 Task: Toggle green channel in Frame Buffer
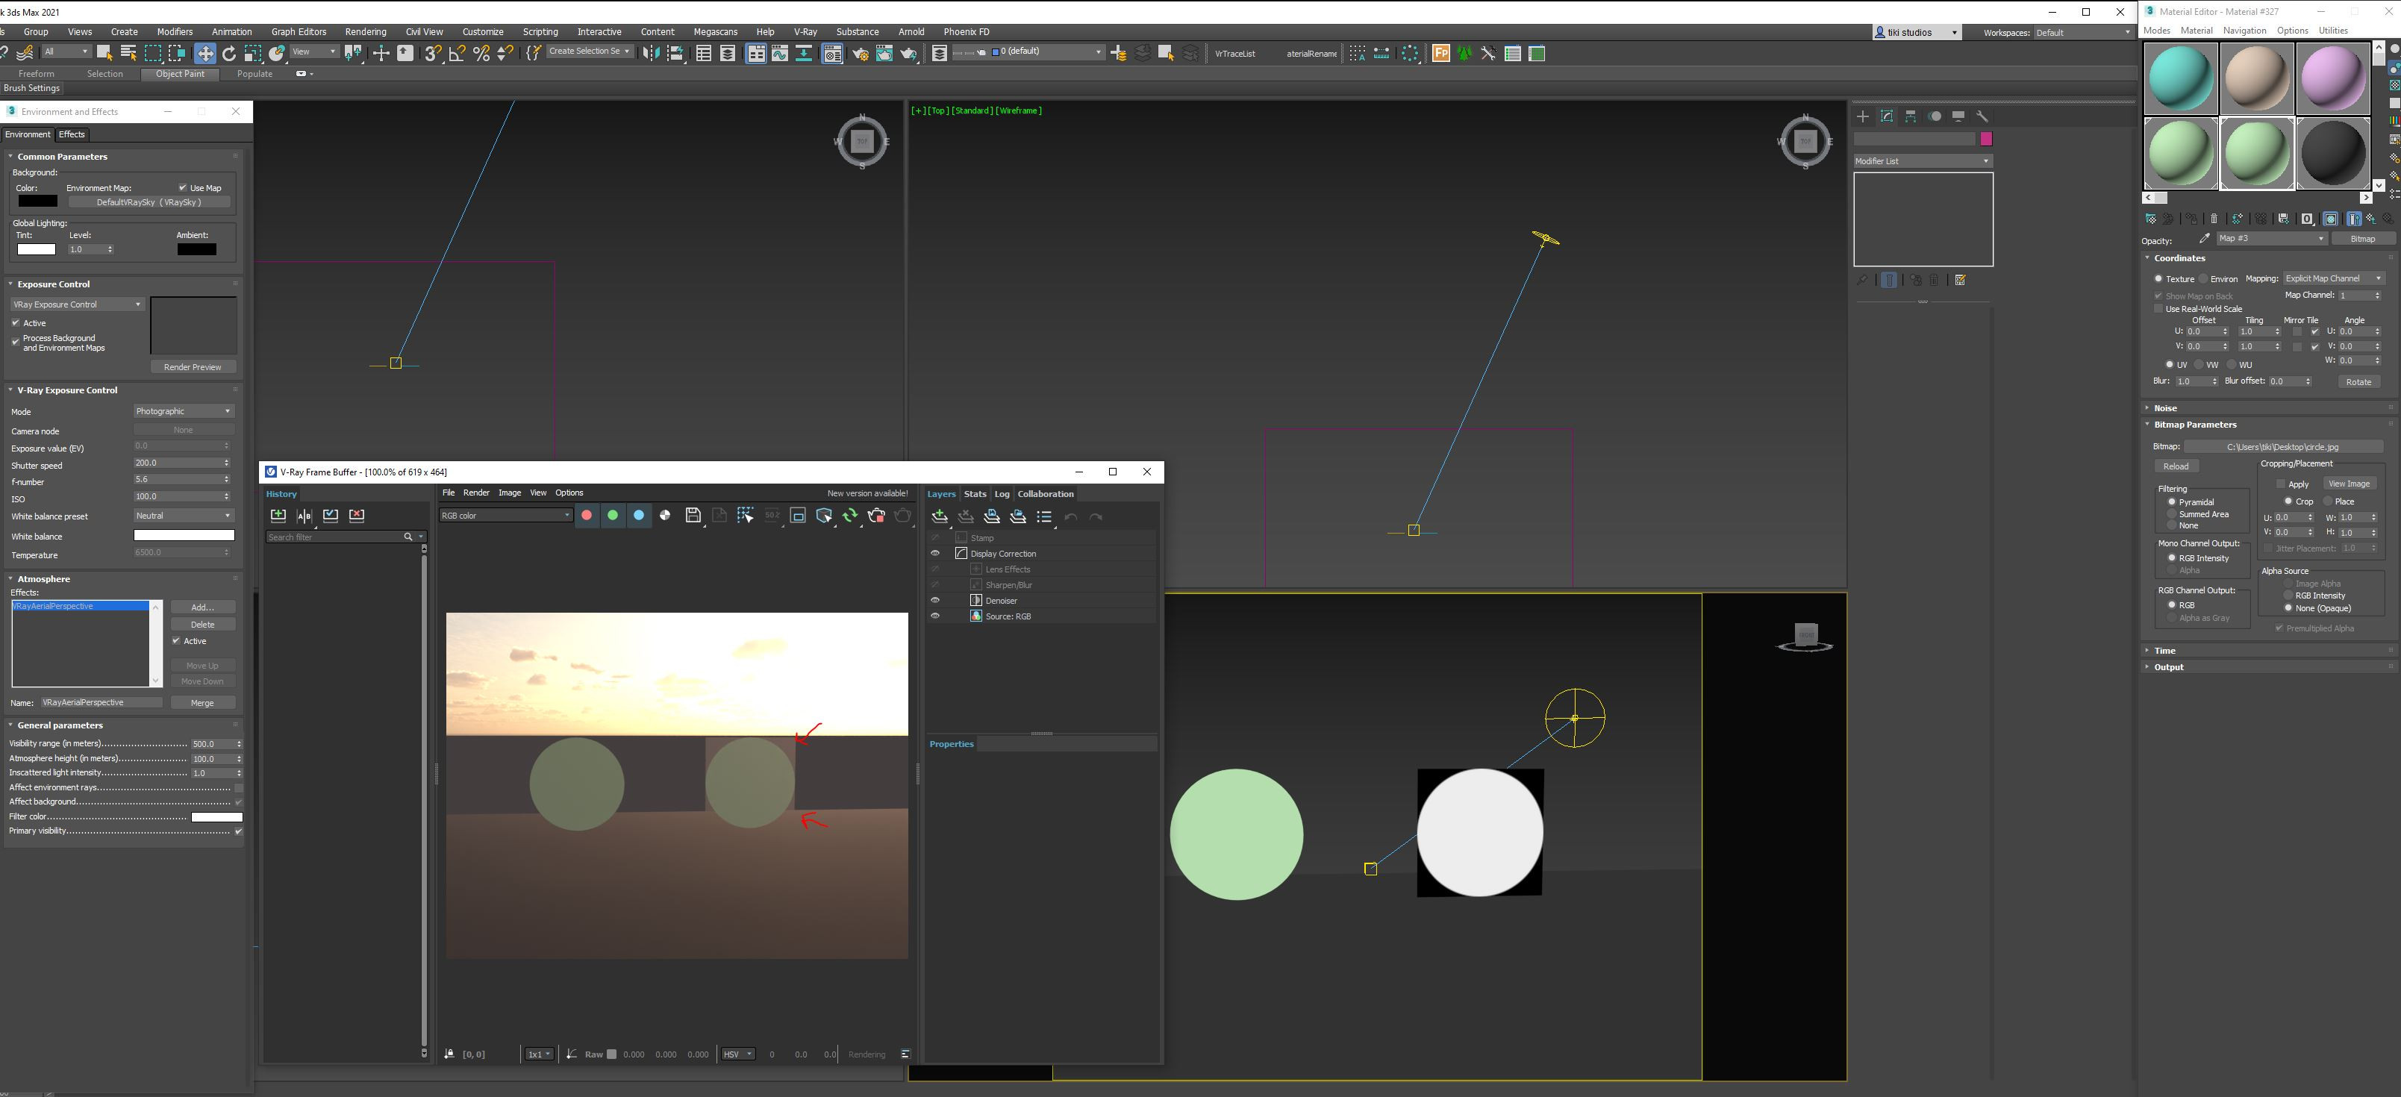612,516
